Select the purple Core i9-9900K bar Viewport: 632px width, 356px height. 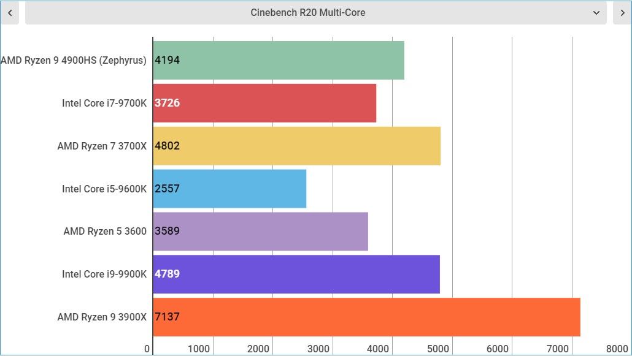pyautogui.click(x=296, y=275)
